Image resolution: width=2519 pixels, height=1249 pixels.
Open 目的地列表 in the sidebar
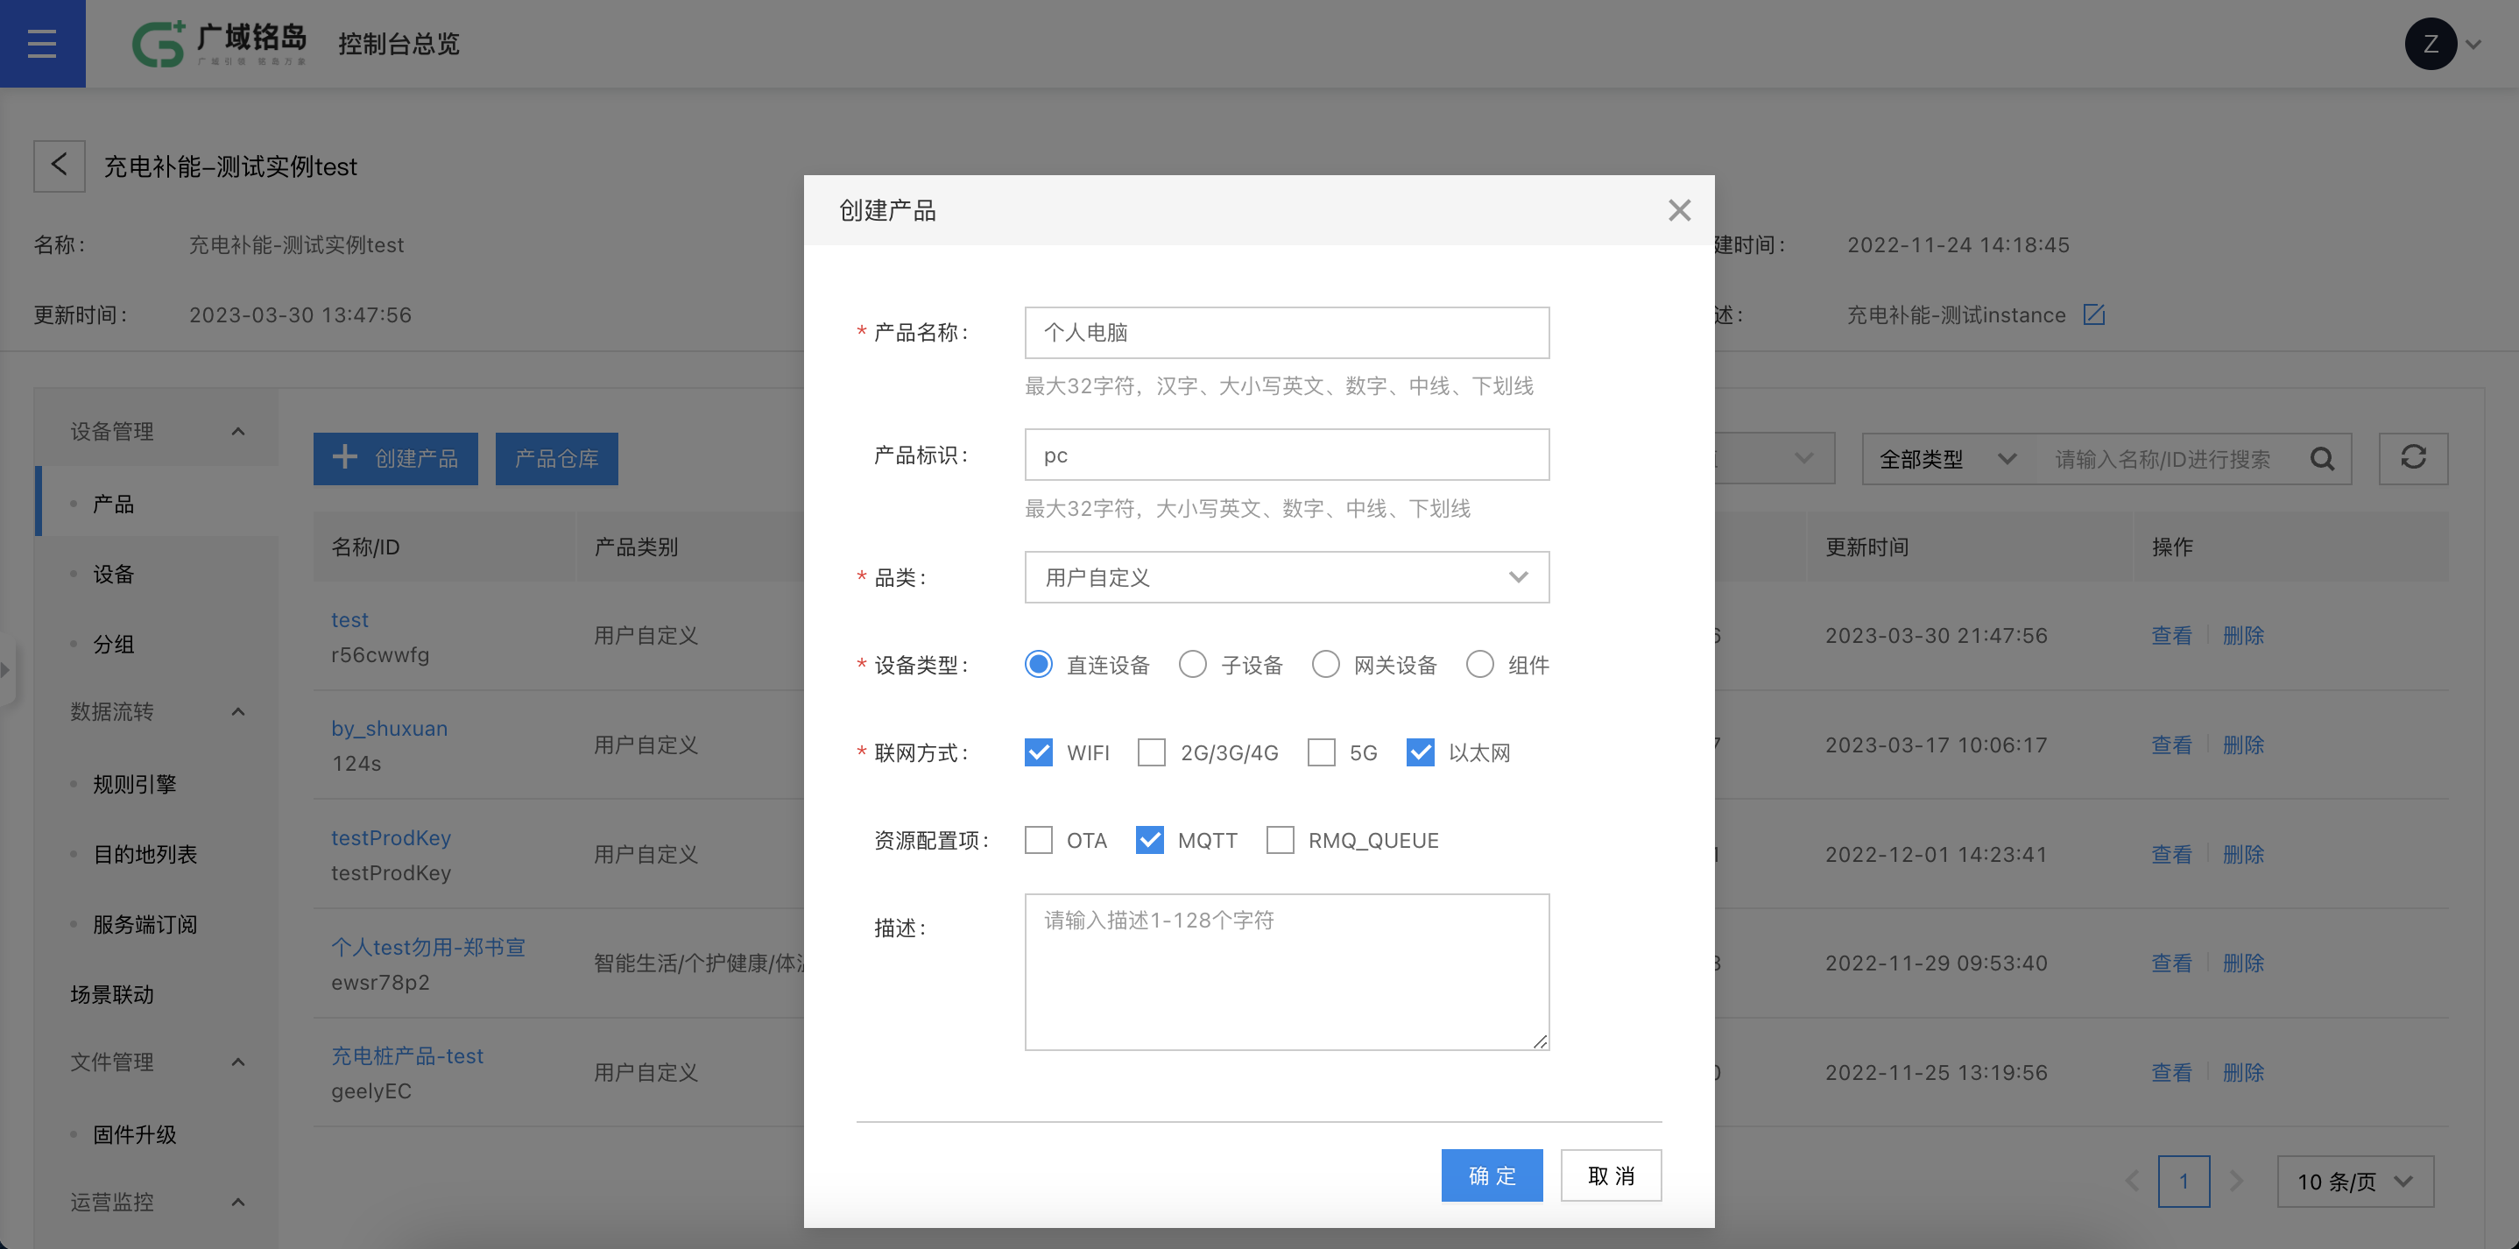(x=145, y=854)
